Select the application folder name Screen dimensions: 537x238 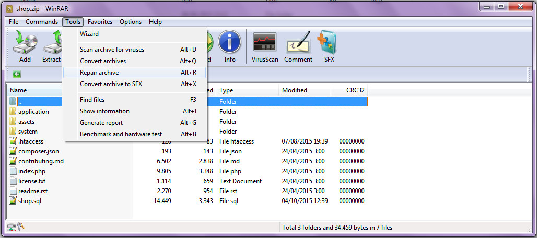click(x=33, y=112)
